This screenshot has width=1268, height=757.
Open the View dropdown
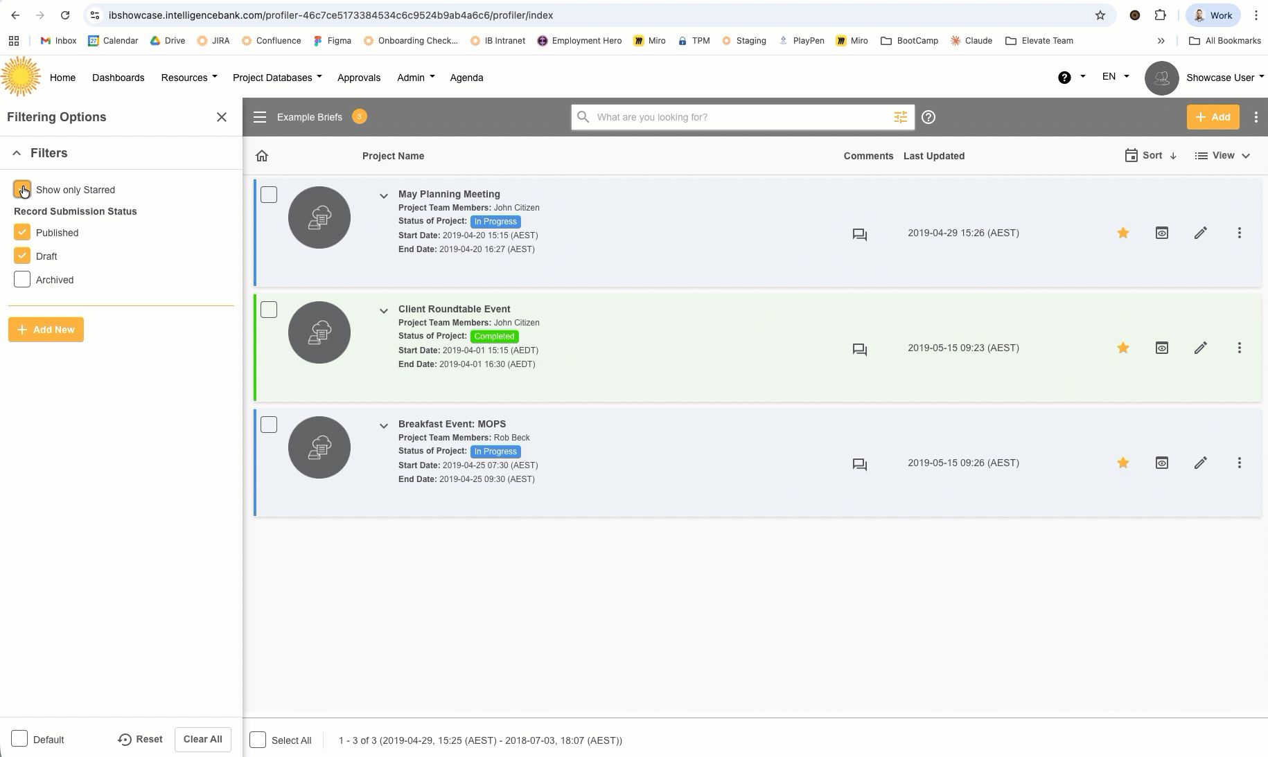click(x=1222, y=156)
